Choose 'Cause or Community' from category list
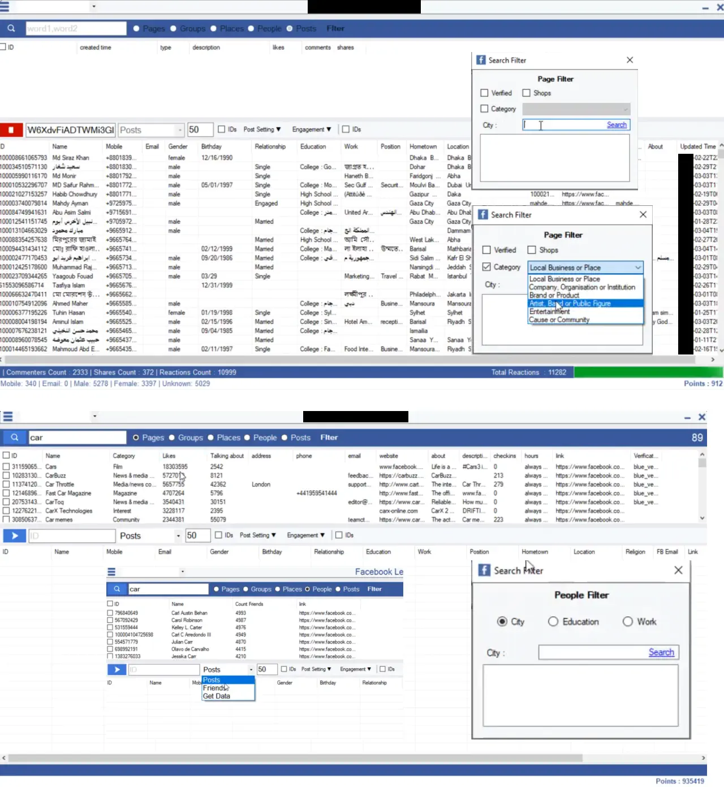The width and height of the screenshot is (724, 787). click(x=559, y=320)
